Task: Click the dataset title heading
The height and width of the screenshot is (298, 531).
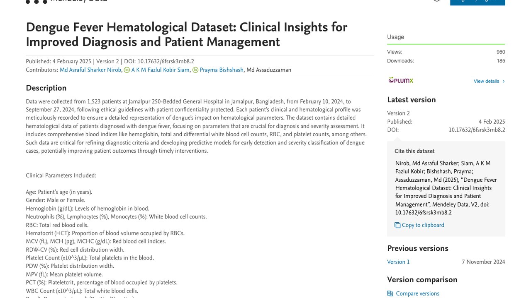Action: [x=187, y=34]
